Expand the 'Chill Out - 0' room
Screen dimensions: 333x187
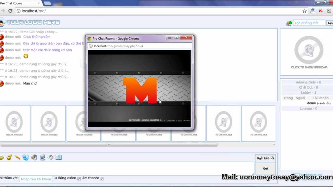pos(308,88)
